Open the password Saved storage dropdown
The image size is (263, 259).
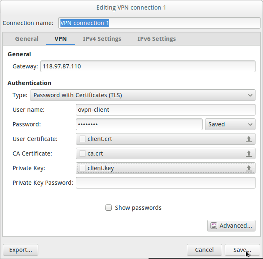[x=230, y=124]
